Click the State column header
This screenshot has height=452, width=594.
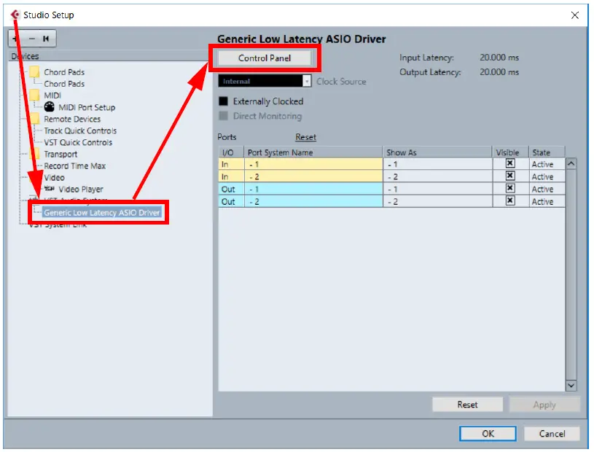547,152
